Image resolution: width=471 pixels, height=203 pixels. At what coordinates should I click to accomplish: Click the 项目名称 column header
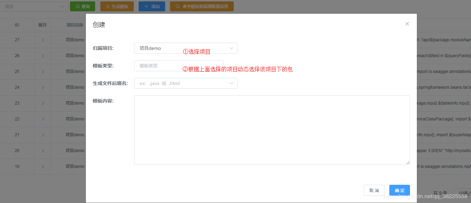pos(75,25)
